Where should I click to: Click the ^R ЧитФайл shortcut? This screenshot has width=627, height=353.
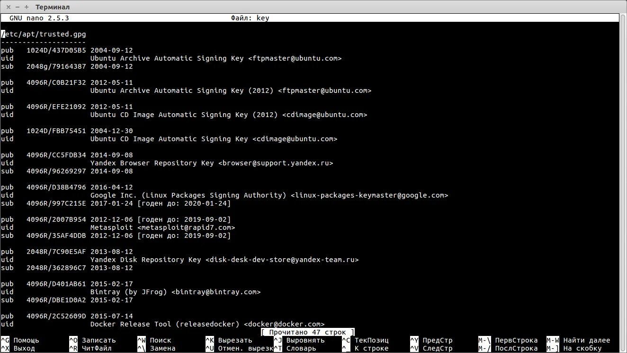90,348
